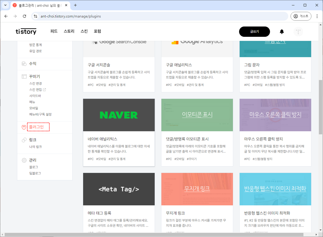Click the 구글 서치콘솔 plugin title
Image resolution: width=323 pixels, height=237 pixels.
pos(99,65)
